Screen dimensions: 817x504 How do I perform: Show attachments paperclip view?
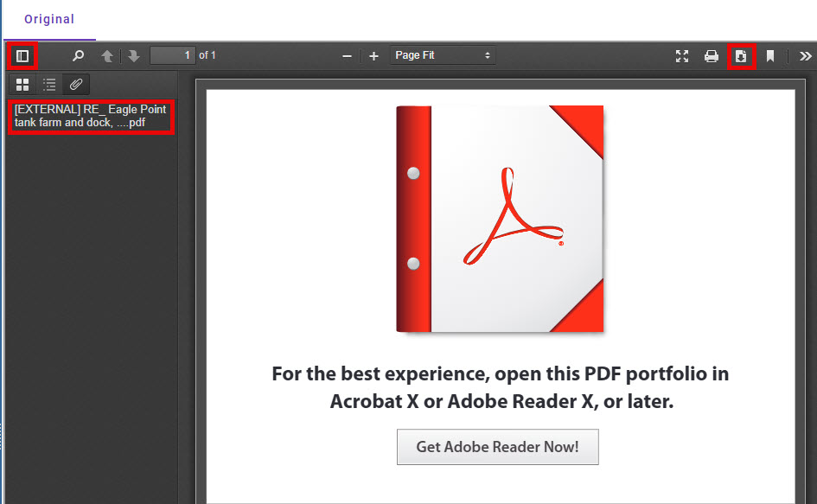[x=76, y=85]
